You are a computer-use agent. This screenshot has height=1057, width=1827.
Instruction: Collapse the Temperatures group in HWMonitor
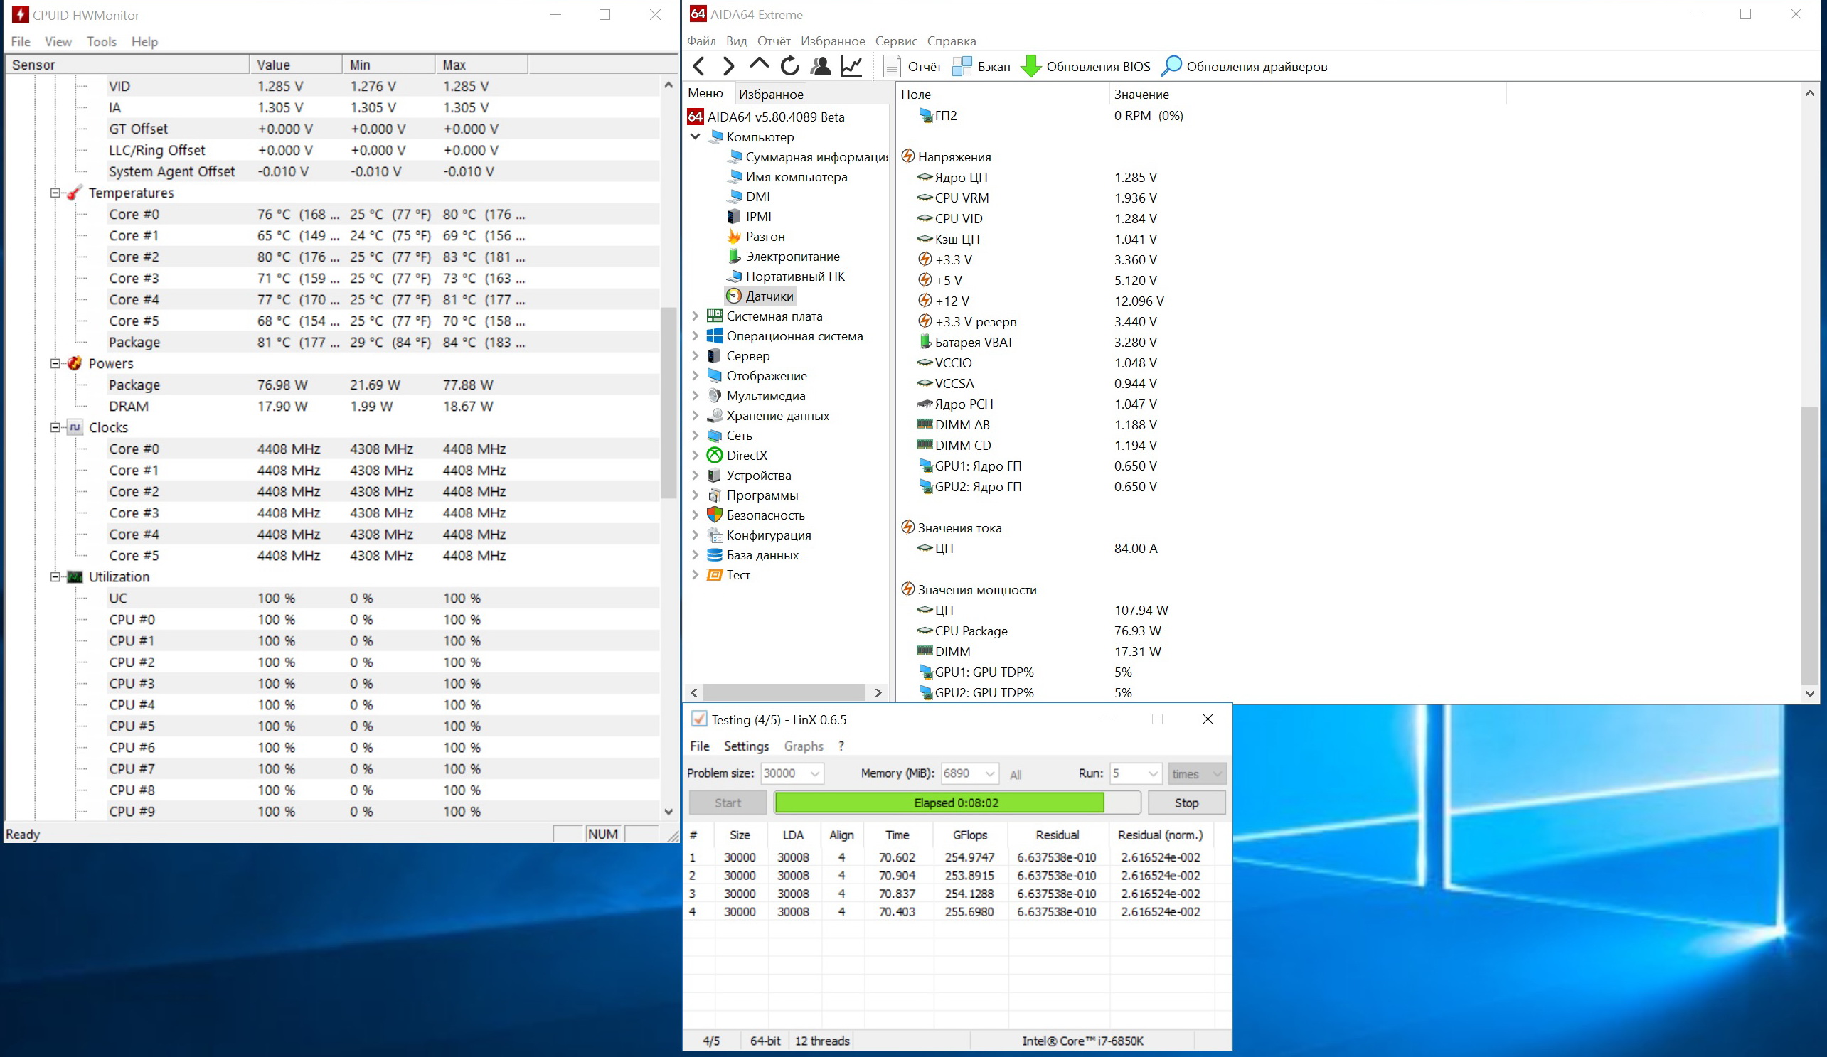click(55, 193)
